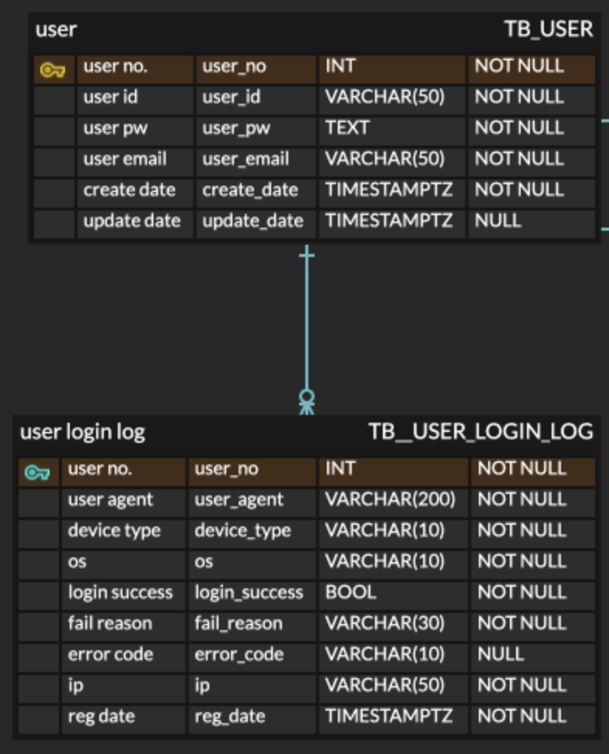Click the user_email physical column cell
609x754 pixels.
pos(256,163)
